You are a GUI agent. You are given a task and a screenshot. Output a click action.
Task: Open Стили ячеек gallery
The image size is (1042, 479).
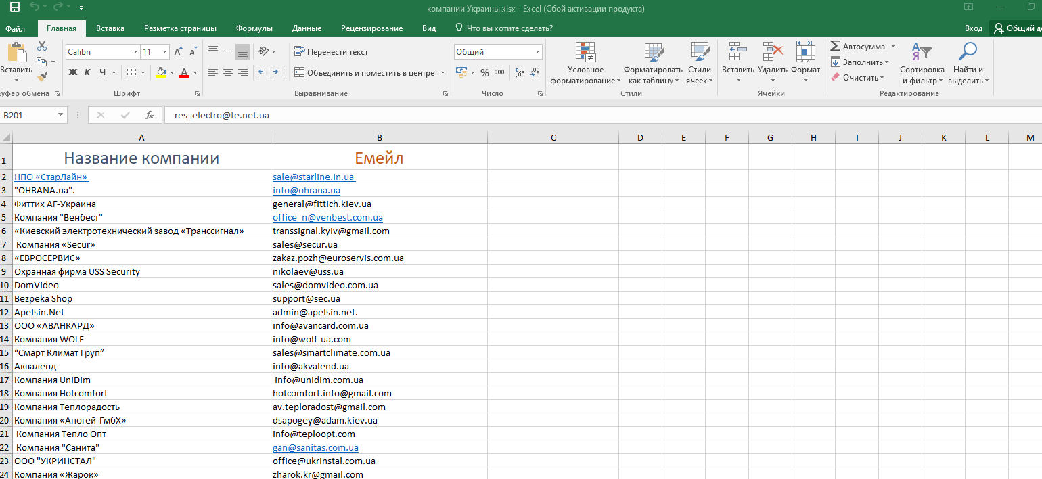[700, 63]
